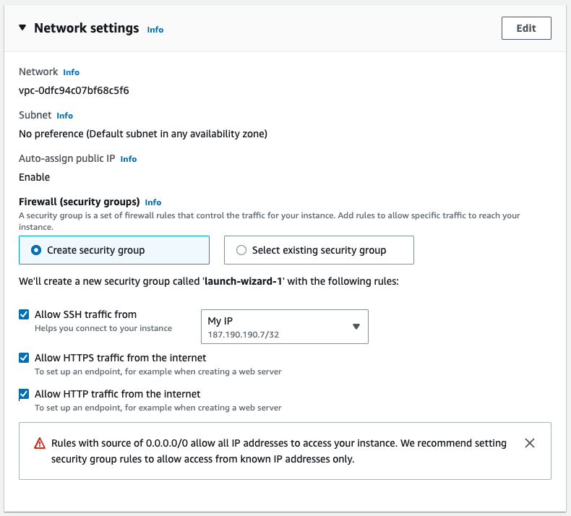The image size is (571, 516).
Task: Click the Network settings heading title
Action: (86, 28)
